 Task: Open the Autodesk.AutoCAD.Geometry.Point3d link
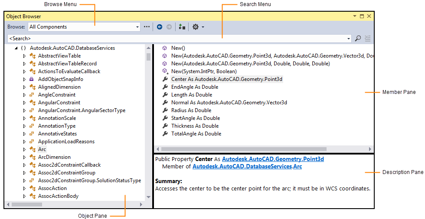pos(273,159)
